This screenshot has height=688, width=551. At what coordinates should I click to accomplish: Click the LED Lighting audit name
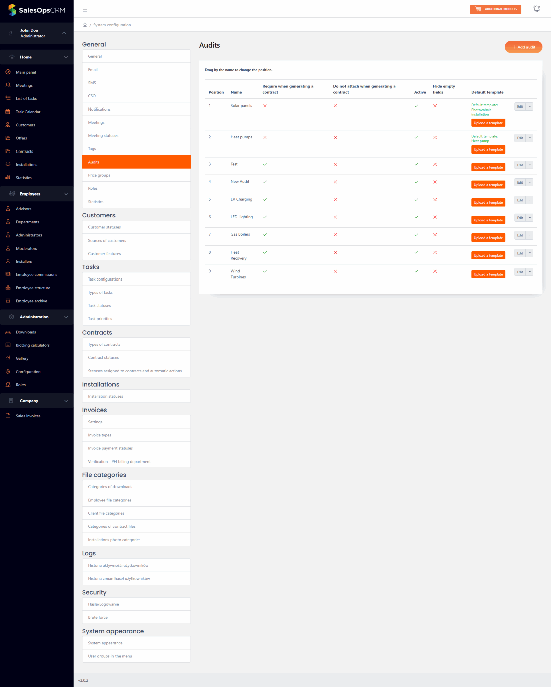(x=241, y=217)
